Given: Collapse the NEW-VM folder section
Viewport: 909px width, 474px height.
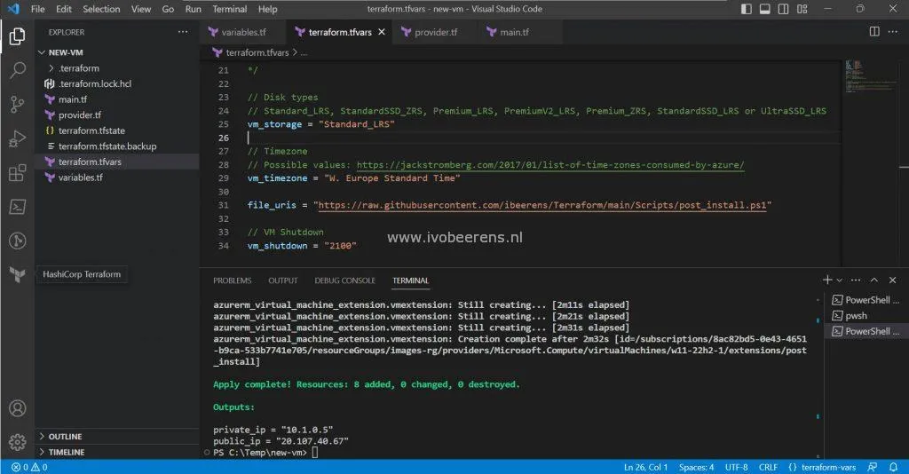Looking at the screenshot, I should tap(117, 52).
